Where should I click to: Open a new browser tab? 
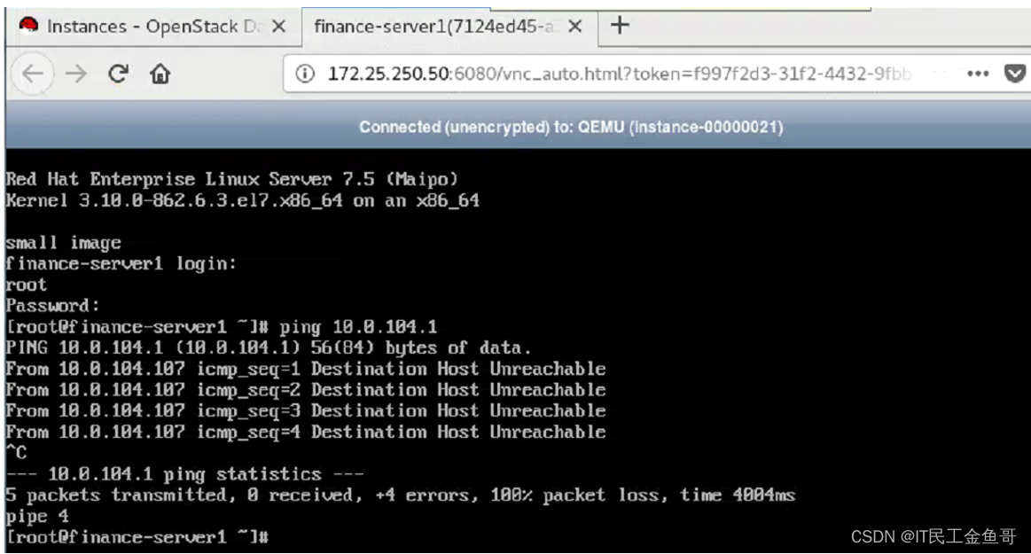pos(620,26)
